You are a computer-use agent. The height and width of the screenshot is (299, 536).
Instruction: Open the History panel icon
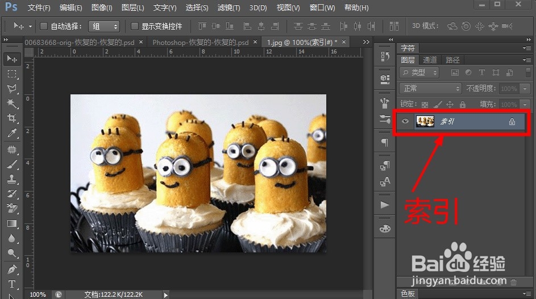[x=385, y=56]
